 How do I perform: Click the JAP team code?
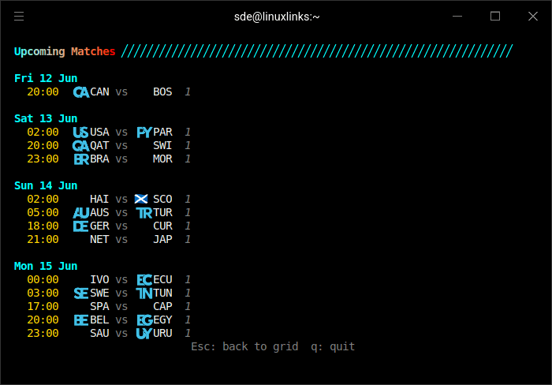coord(162,239)
